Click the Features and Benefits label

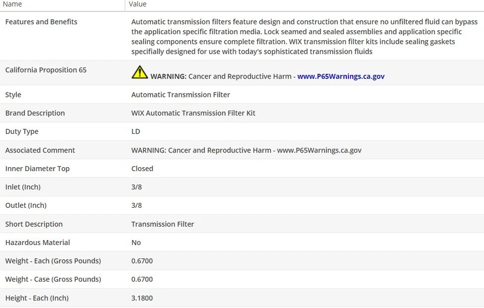click(41, 22)
